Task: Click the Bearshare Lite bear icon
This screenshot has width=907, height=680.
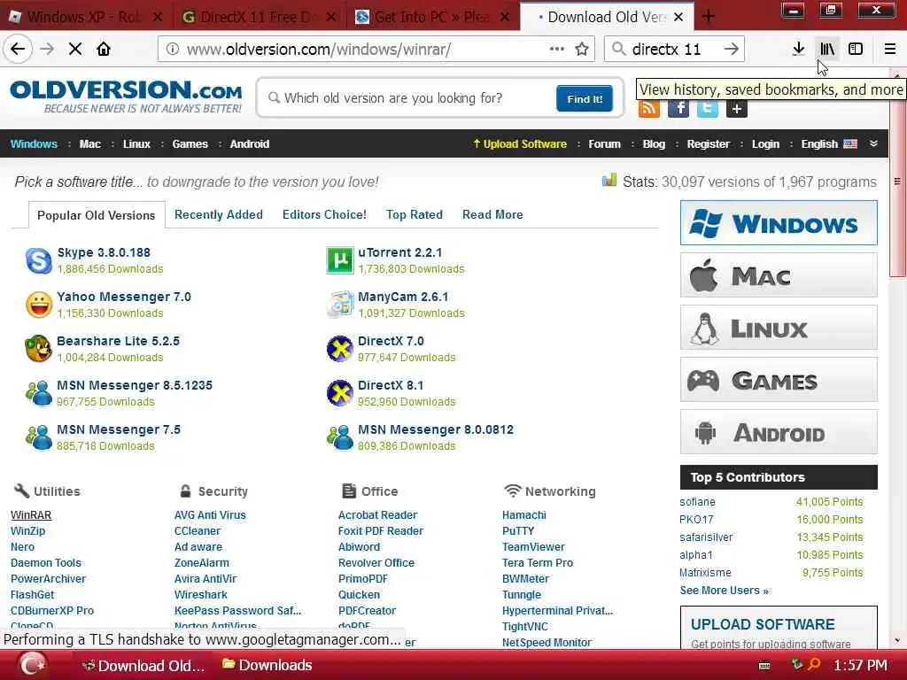Action: (x=39, y=349)
